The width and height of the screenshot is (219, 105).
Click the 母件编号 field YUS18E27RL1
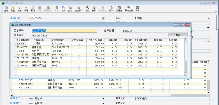click(65, 36)
